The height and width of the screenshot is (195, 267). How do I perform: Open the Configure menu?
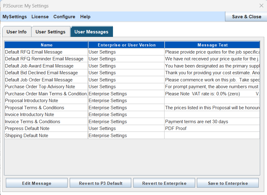[64, 17]
